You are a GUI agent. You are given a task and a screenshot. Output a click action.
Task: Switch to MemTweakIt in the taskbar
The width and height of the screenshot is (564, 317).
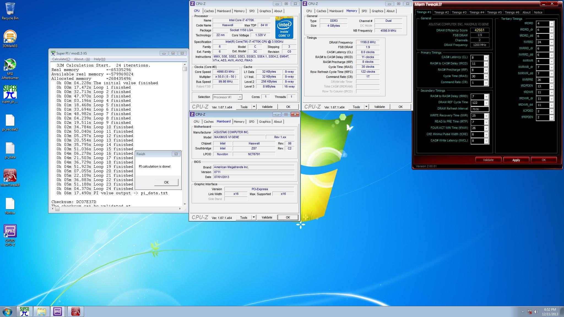pyautogui.click(x=76, y=312)
